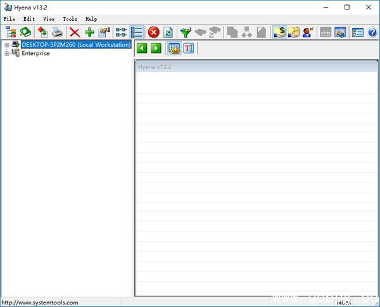Image resolution: width=380 pixels, height=307 pixels.
Task: Expand the DESKTOP-5P2M260 tree node
Action: [6, 45]
